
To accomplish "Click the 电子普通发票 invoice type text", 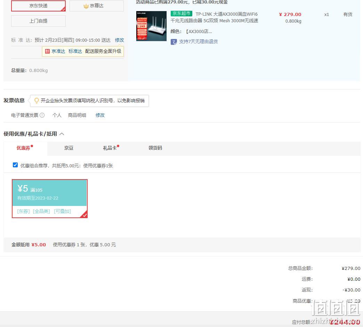I will coord(25,115).
